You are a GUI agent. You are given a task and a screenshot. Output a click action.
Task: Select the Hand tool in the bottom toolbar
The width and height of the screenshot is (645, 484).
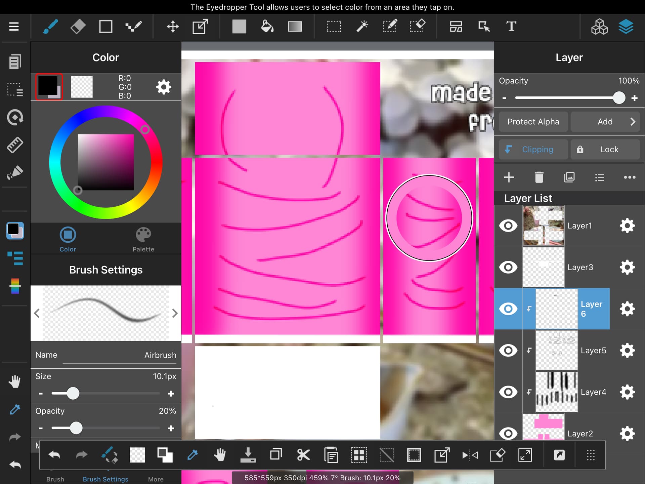point(220,455)
